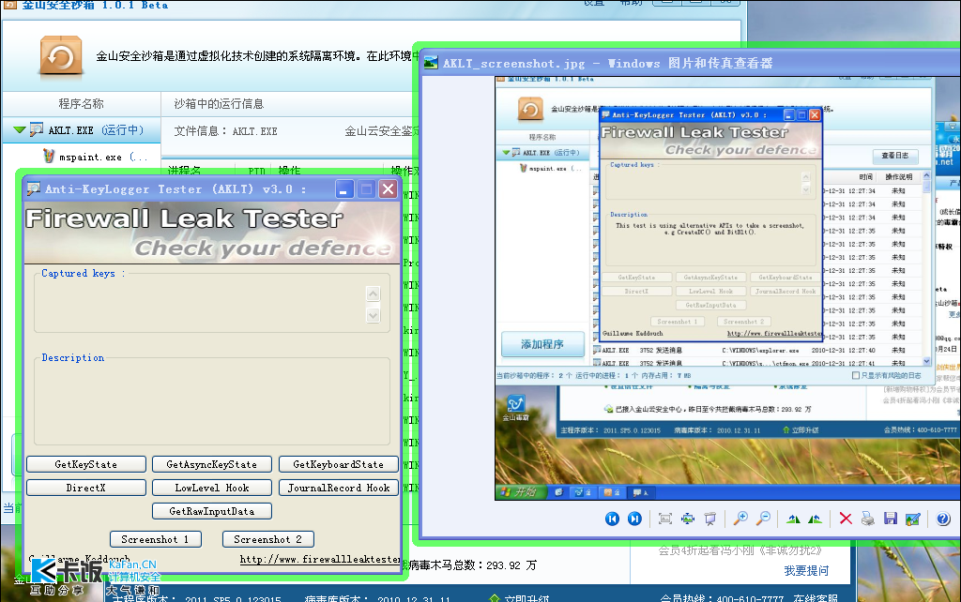The height and width of the screenshot is (602, 961).
Task: Click the Description text area in AKLT
Action: (x=212, y=403)
